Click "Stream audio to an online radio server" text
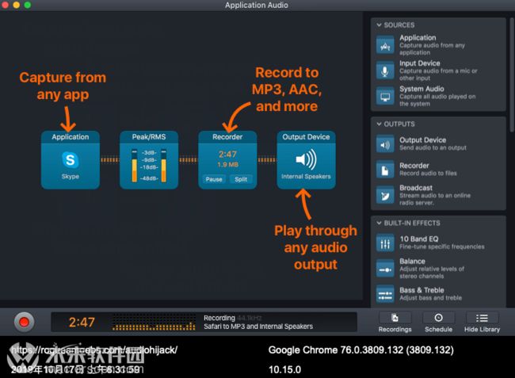This screenshot has height=378, width=515. pyautogui.click(x=435, y=199)
